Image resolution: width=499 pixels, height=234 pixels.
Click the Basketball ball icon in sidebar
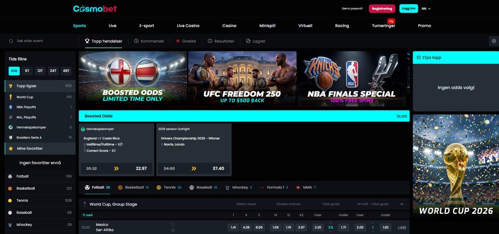pyautogui.click(x=10, y=188)
